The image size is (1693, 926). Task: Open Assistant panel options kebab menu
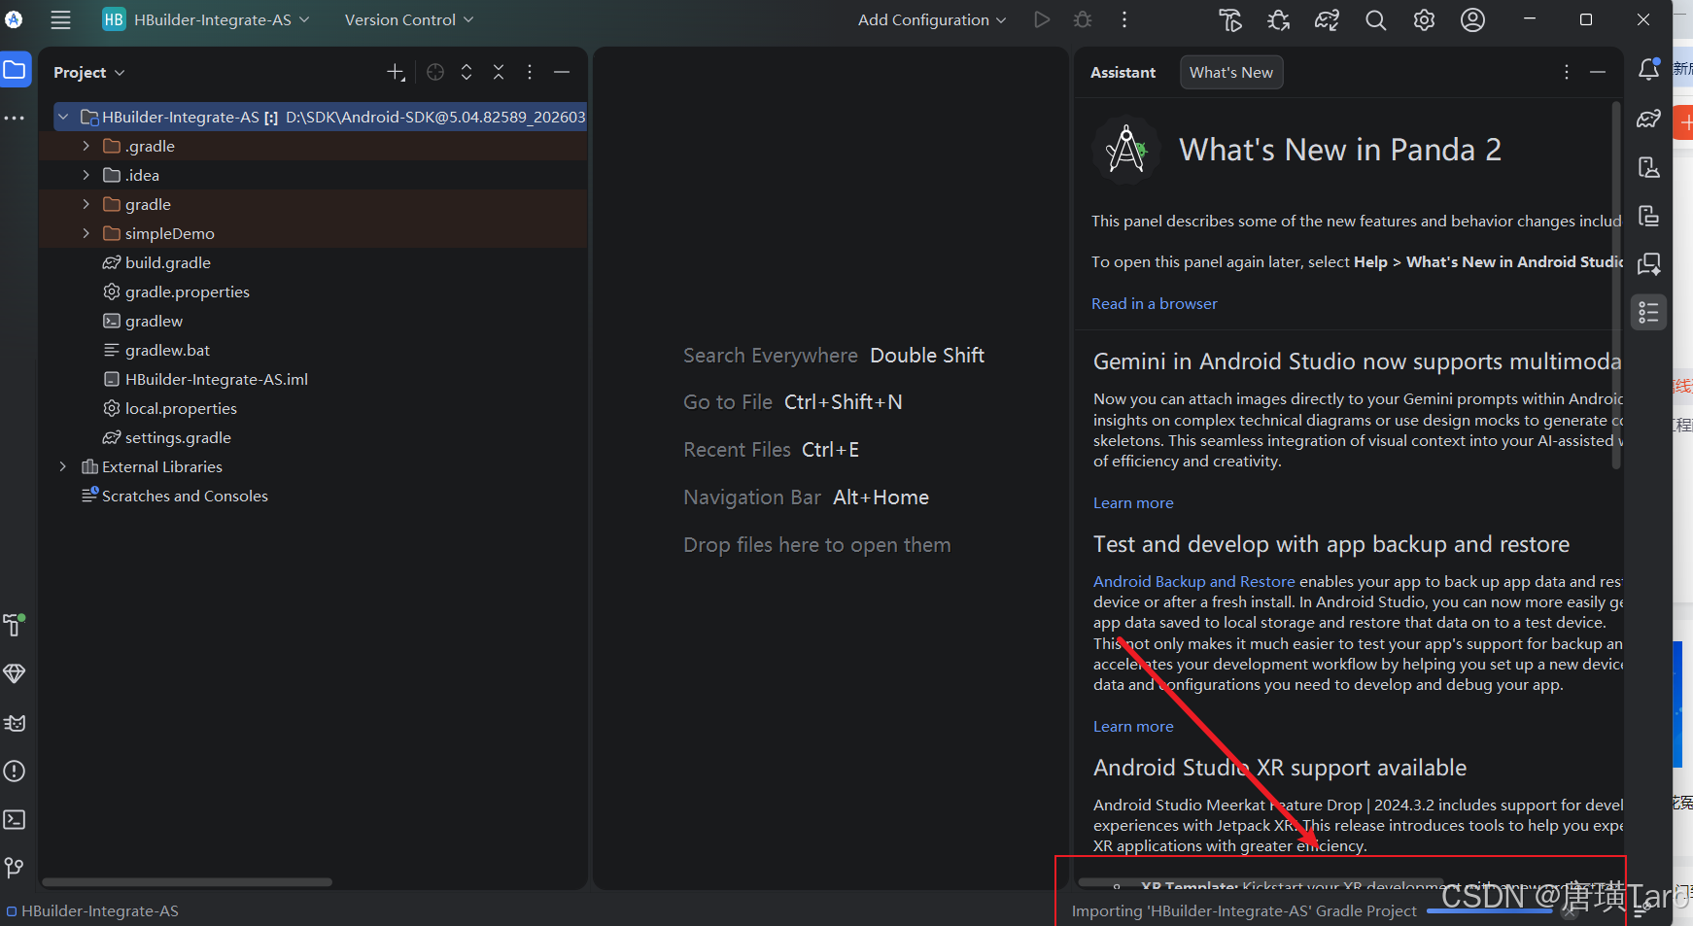coord(1567,72)
